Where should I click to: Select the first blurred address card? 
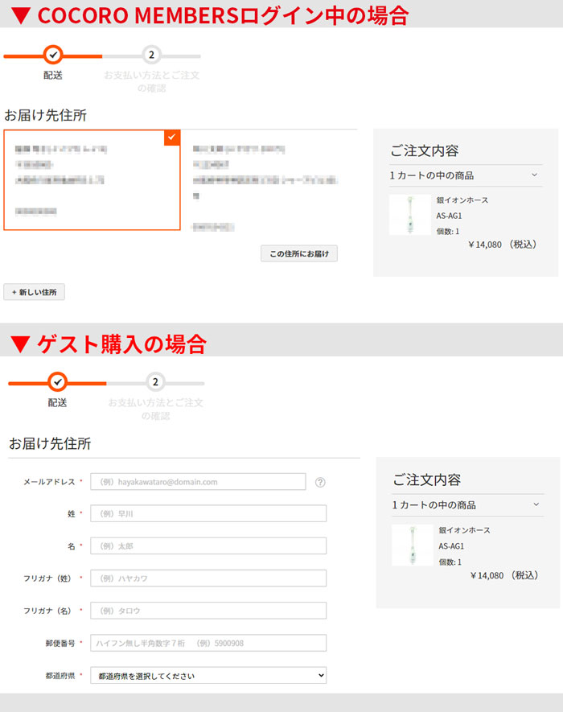click(x=92, y=180)
